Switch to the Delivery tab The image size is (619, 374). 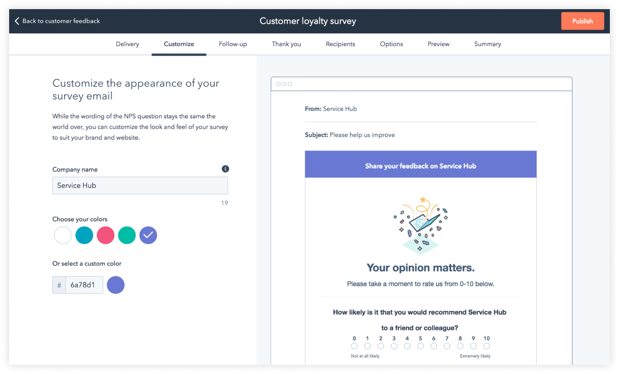tap(127, 44)
